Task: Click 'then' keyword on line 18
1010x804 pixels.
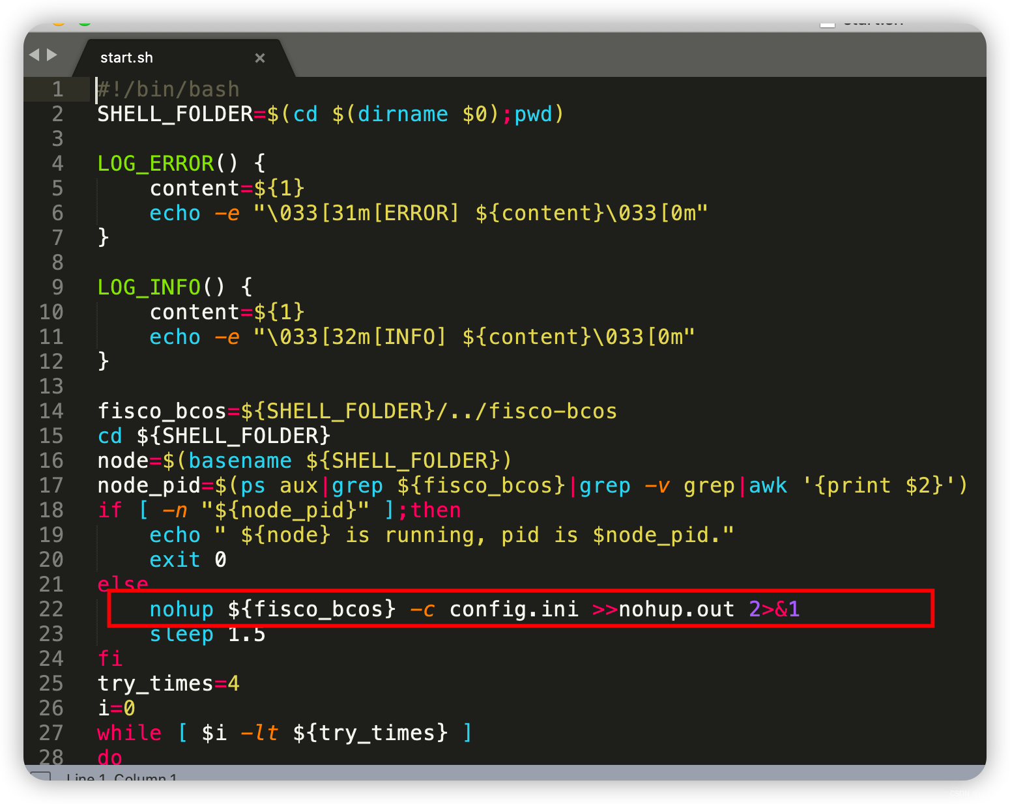Action: coord(436,510)
